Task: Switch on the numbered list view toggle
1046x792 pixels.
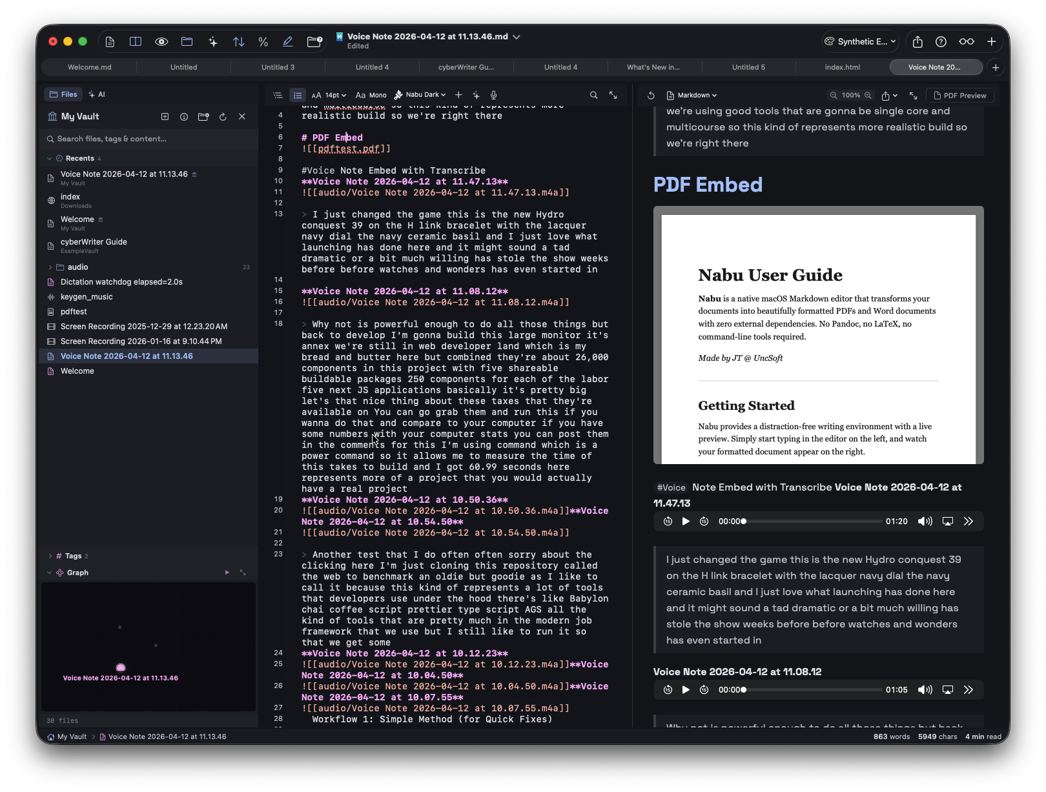Action: coord(298,95)
